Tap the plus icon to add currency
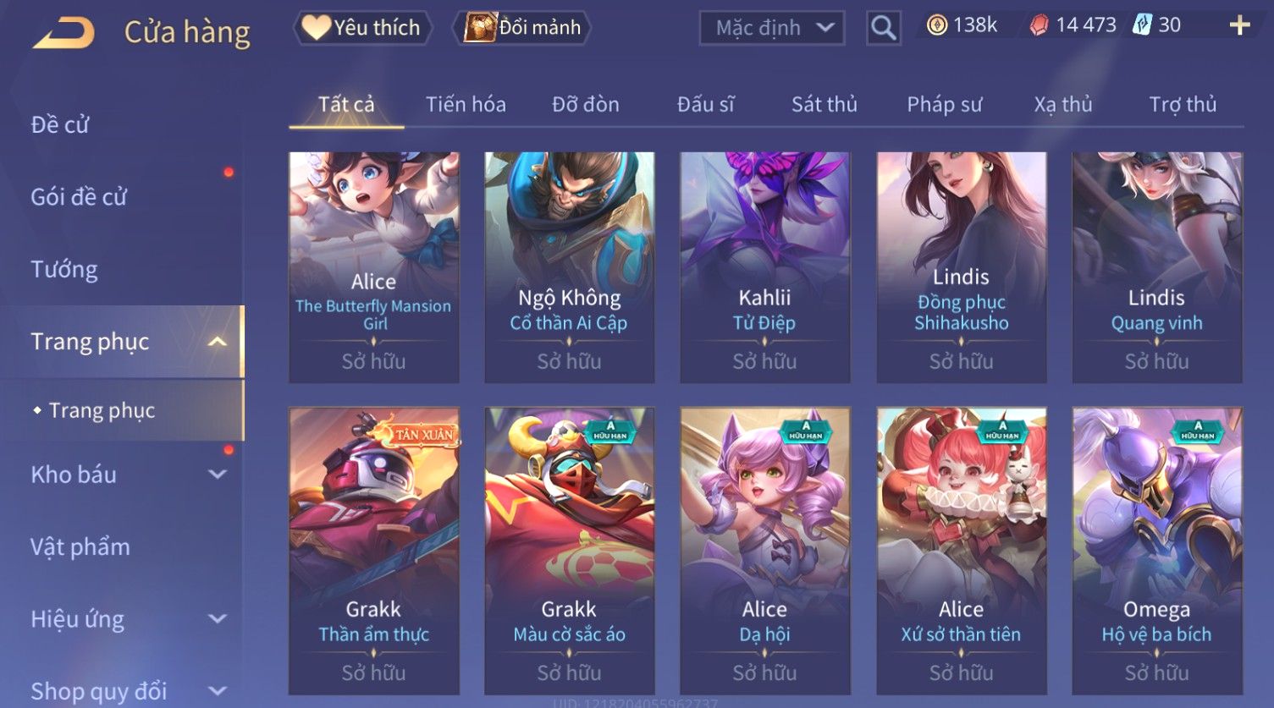 coord(1239,25)
